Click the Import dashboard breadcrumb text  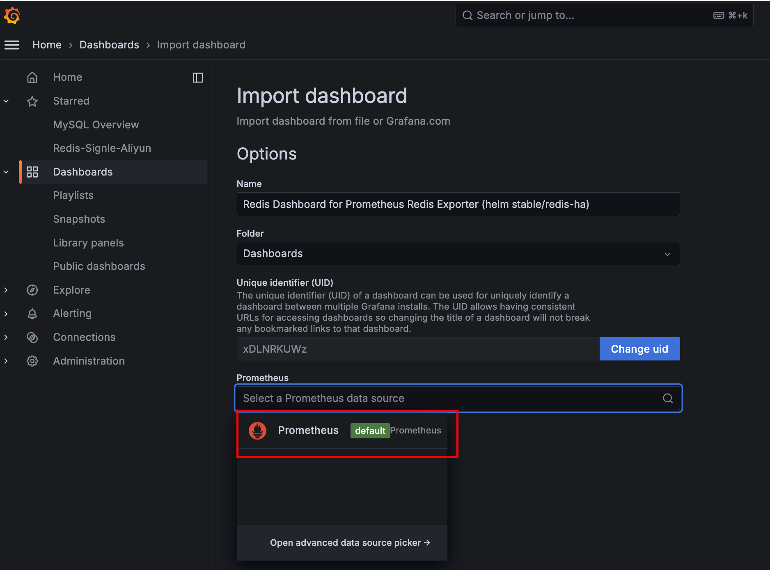[201, 45]
